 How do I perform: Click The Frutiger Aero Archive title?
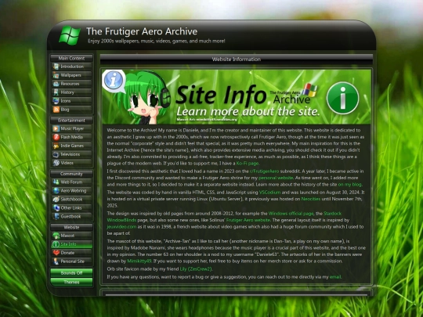click(142, 31)
